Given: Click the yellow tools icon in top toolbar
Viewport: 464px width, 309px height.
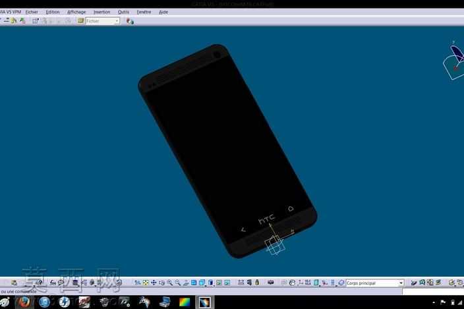Looking at the screenshot, I should click(14, 20).
